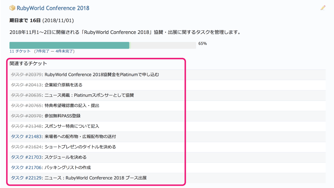Click the package icon beside RubyWorld Conference 2018
Viewport: 334px width, 188px height.
click(12, 8)
